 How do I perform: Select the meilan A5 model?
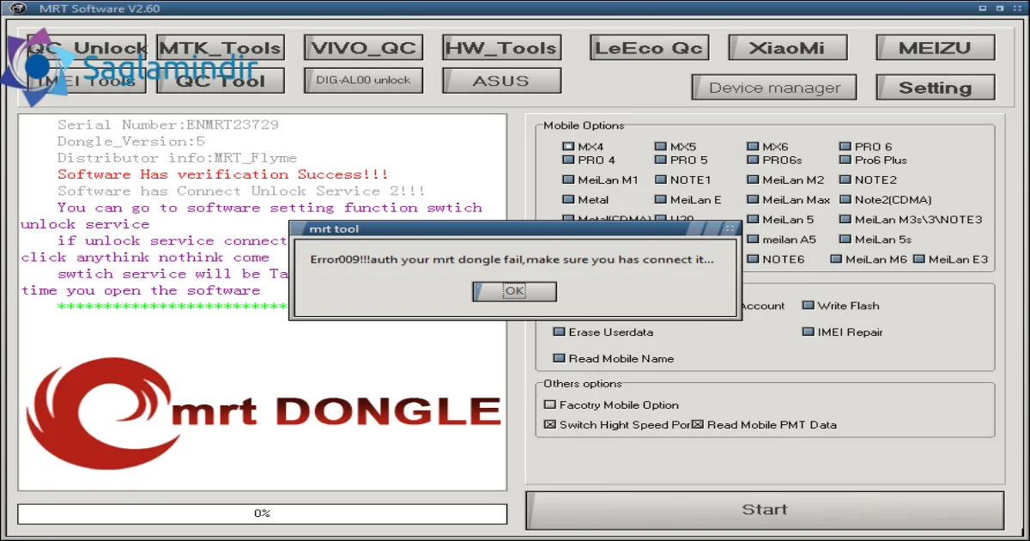782,239
